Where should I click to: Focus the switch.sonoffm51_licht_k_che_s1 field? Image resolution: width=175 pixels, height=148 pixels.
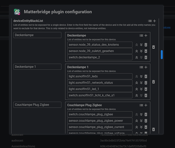[100, 95]
